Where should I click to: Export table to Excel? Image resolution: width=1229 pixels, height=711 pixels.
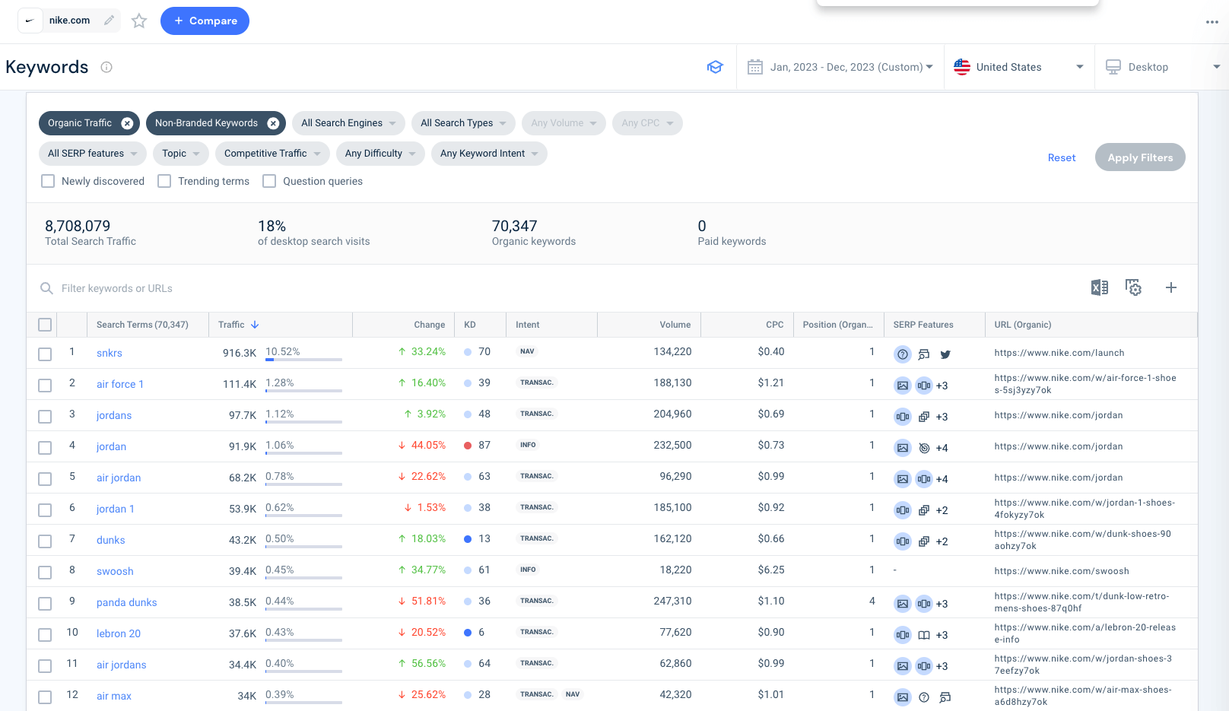click(1099, 287)
